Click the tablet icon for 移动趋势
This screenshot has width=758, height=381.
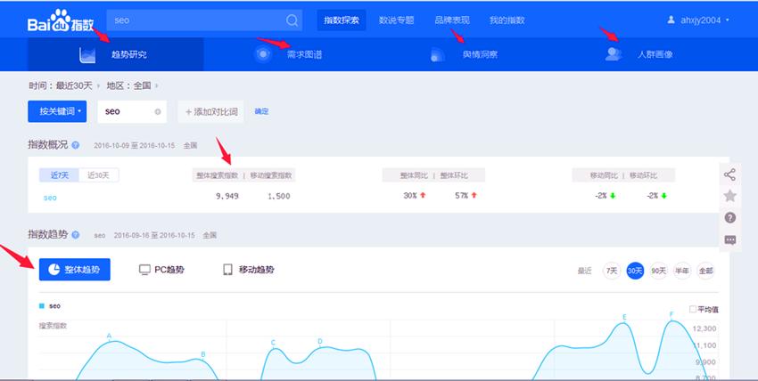(227, 270)
